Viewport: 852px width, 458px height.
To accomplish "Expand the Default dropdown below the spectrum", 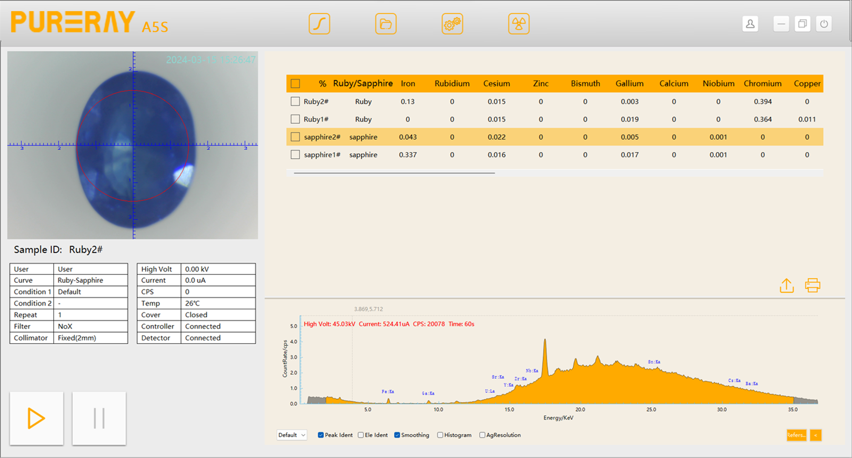I will tap(292, 435).
